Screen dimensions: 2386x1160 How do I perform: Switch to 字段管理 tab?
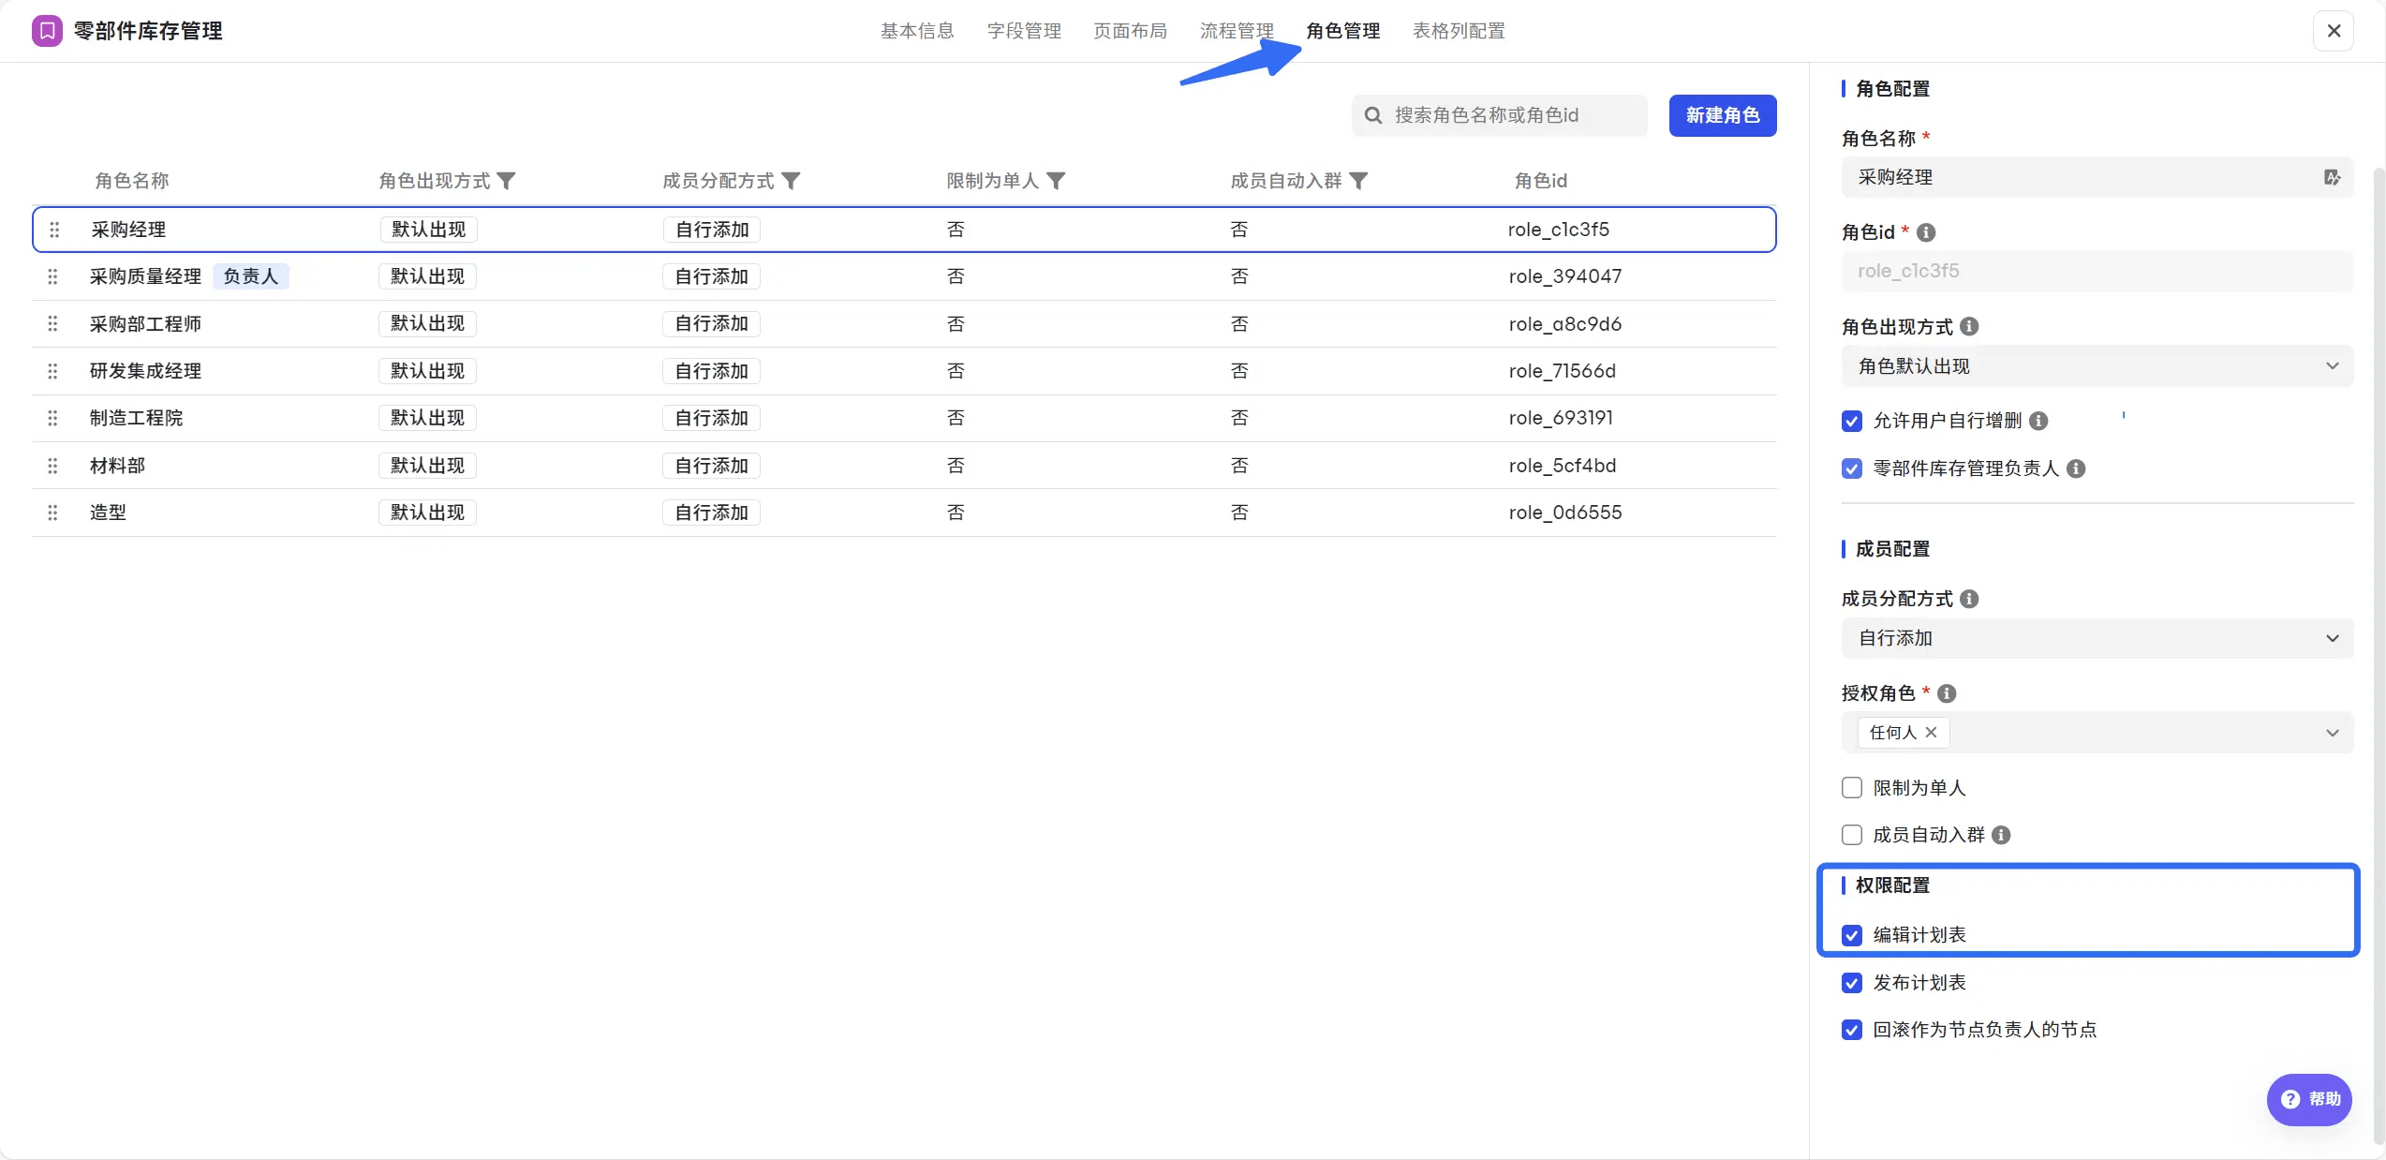pos(1024,31)
